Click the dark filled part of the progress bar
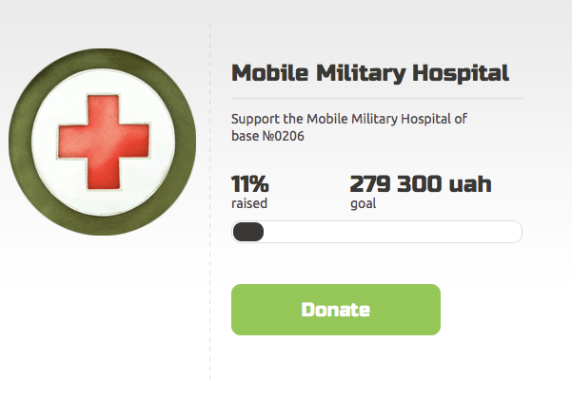 click(x=247, y=232)
